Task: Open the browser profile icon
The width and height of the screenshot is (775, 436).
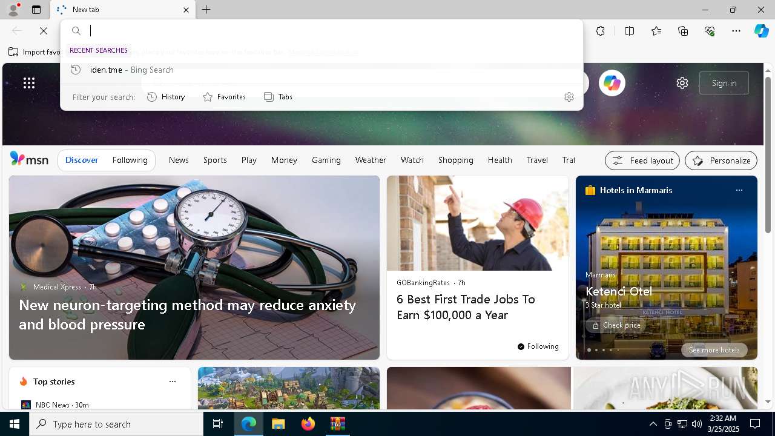Action: pyautogui.click(x=13, y=10)
